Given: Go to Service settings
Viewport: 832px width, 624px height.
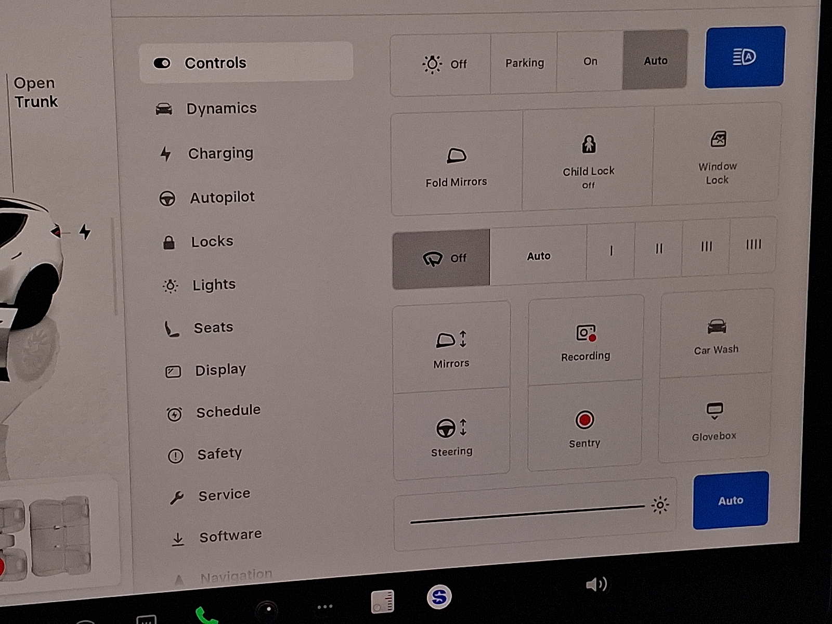Looking at the screenshot, I should tap(224, 495).
